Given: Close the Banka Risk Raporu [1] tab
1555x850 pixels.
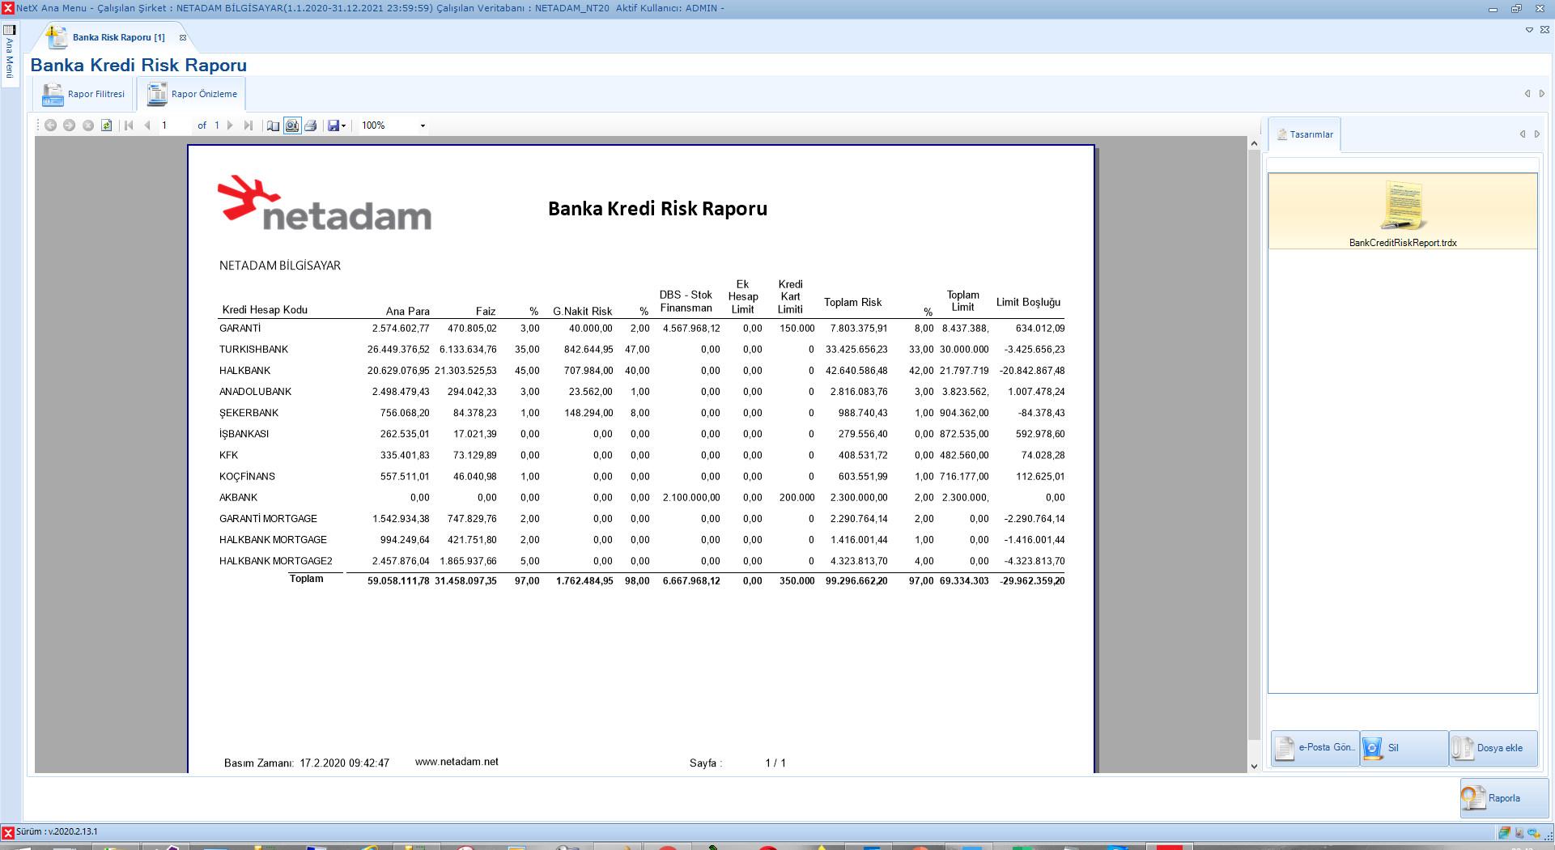Looking at the screenshot, I should pos(183,37).
